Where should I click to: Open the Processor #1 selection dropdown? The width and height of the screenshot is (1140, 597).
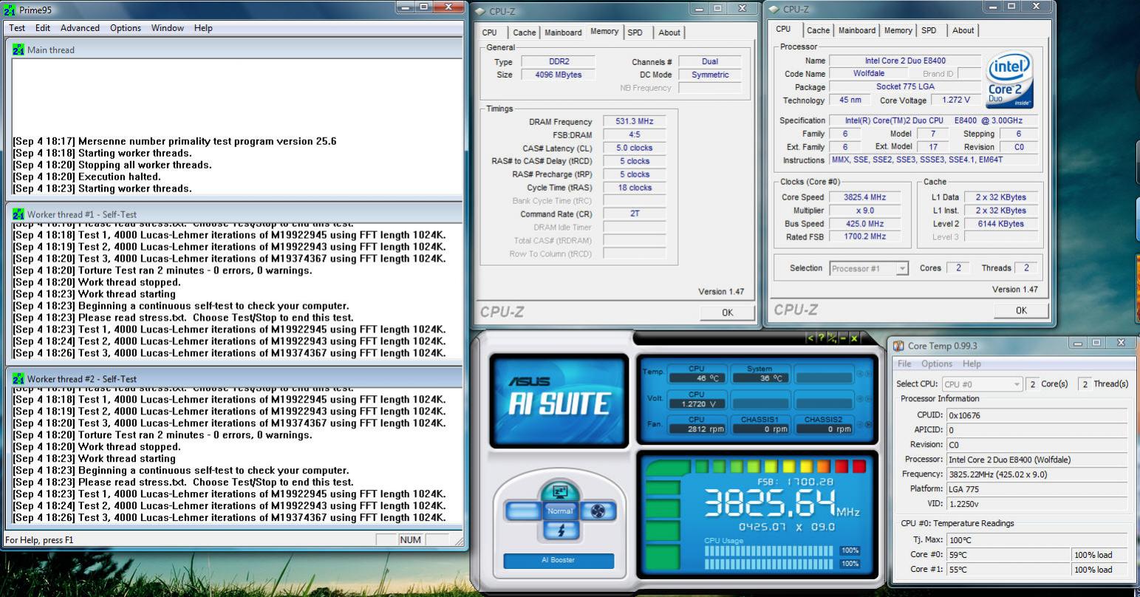[869, 268]
